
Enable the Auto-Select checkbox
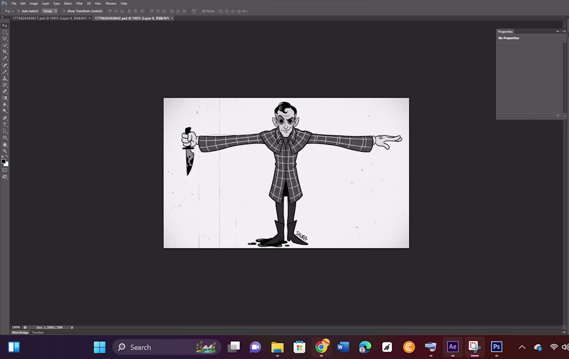click(19, 11)
